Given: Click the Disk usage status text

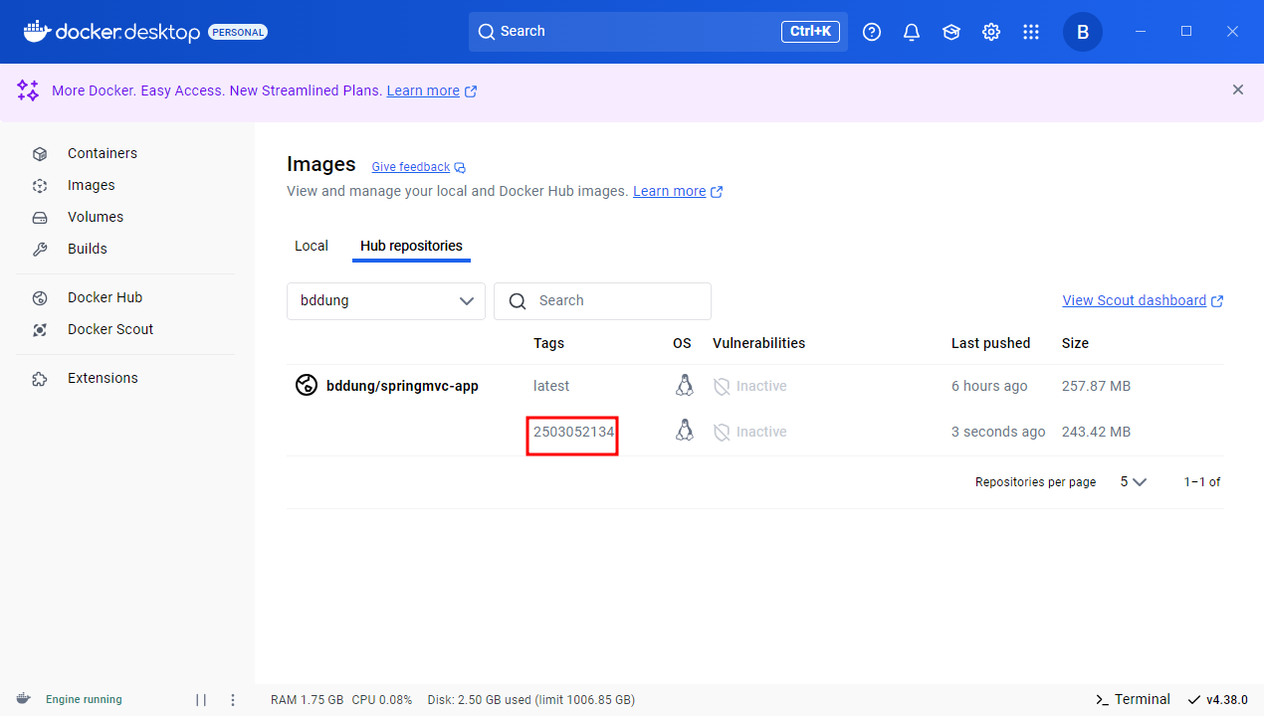Looking at the screenshot, I should pyautogui.click(x=530, y=700).
